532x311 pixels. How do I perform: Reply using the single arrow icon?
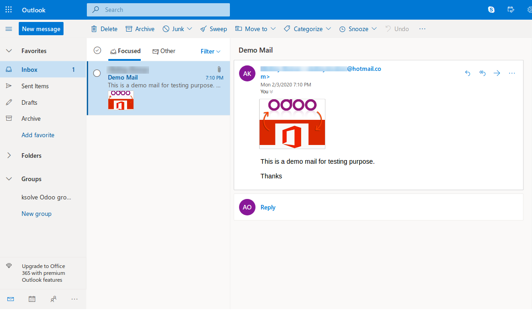pos(468,73)
